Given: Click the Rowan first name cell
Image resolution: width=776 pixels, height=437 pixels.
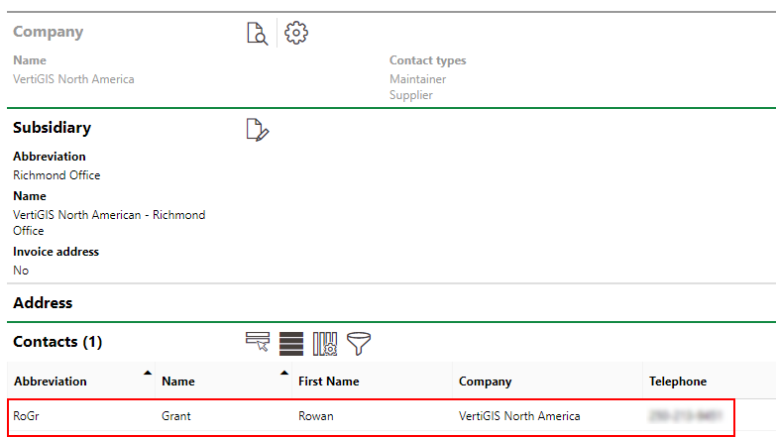Looking at the screenshot, I should pos(316,416).
